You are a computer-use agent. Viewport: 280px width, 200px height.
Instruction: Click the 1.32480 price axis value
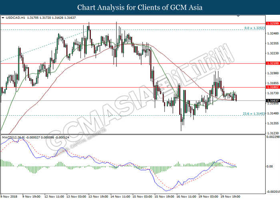(272, 33)
